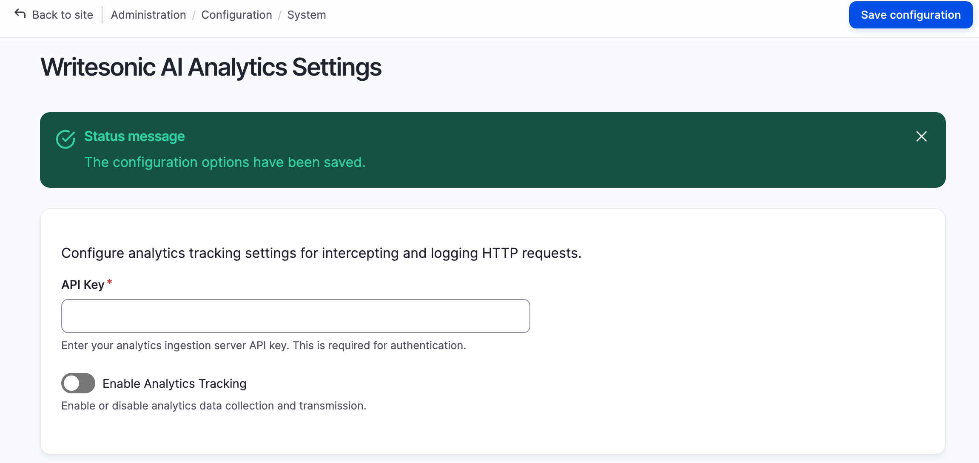Image resolution: width=979 pixels, height=463 pixels.
Task: Click the Configure analytics tracking intro sentence
Action: (321, 253)
